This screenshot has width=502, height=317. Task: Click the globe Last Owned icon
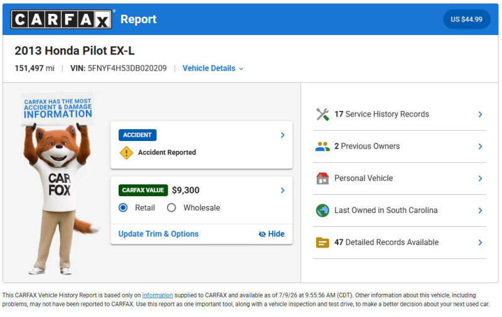pyautogui.click(x=323, y=210)
